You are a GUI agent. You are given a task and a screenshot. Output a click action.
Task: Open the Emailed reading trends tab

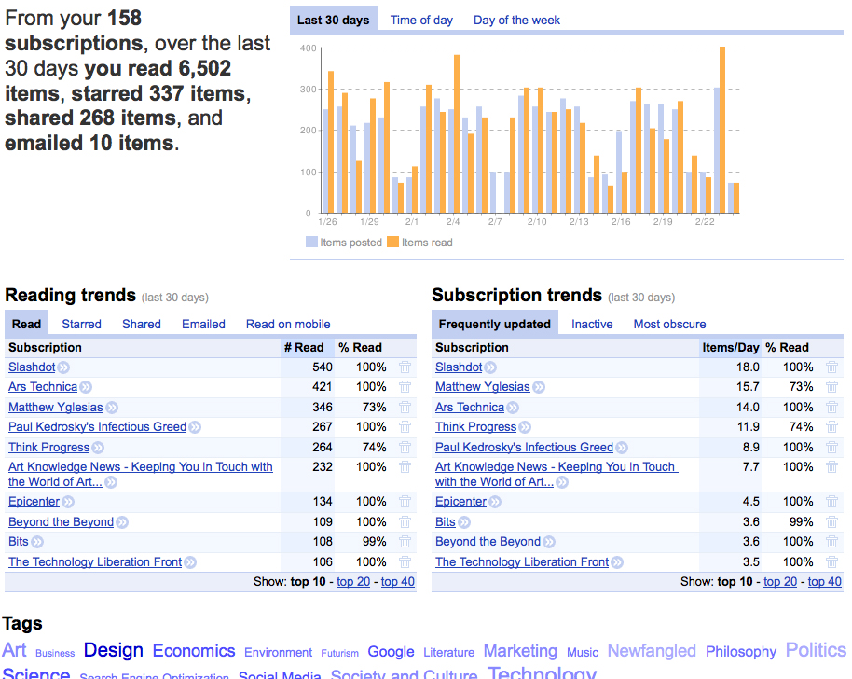click(203, 324)
